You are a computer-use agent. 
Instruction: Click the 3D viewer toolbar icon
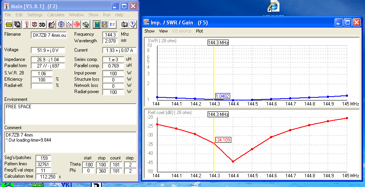tap(42, 24)
